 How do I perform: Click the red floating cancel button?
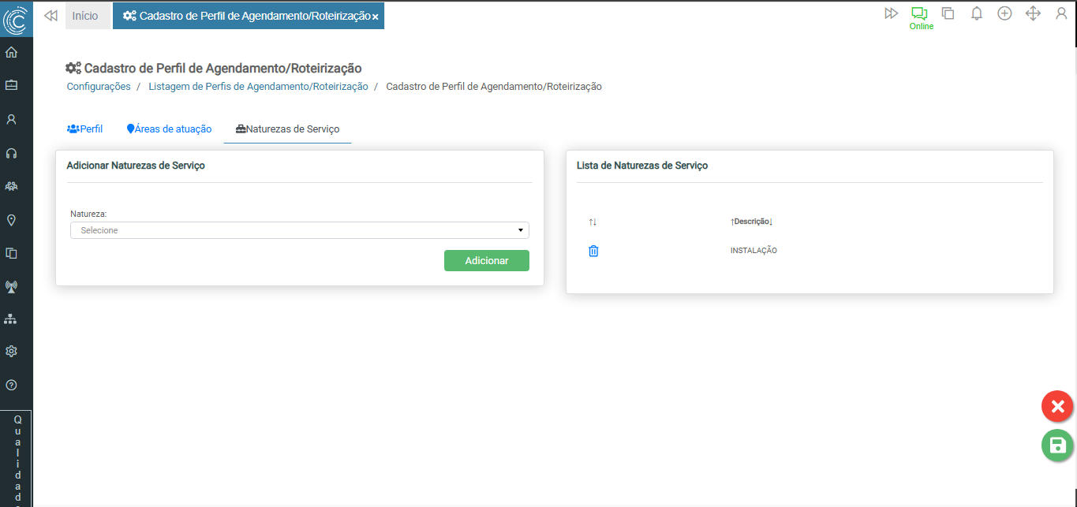tap(1057, 407)
